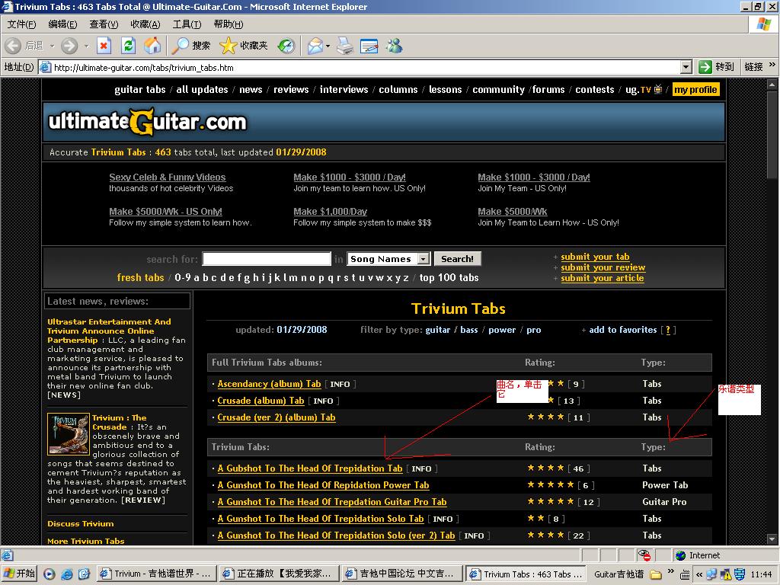Expand the address bar dropdown
This screenshot has height=585, width=780.
[686, 67]
